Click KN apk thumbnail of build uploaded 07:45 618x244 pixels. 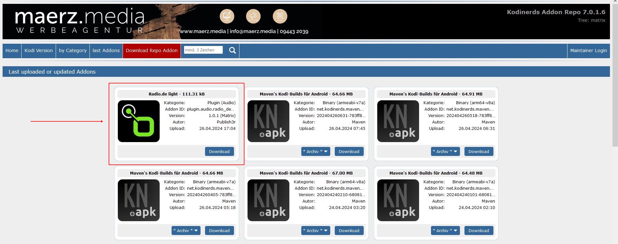coord(268,121)
